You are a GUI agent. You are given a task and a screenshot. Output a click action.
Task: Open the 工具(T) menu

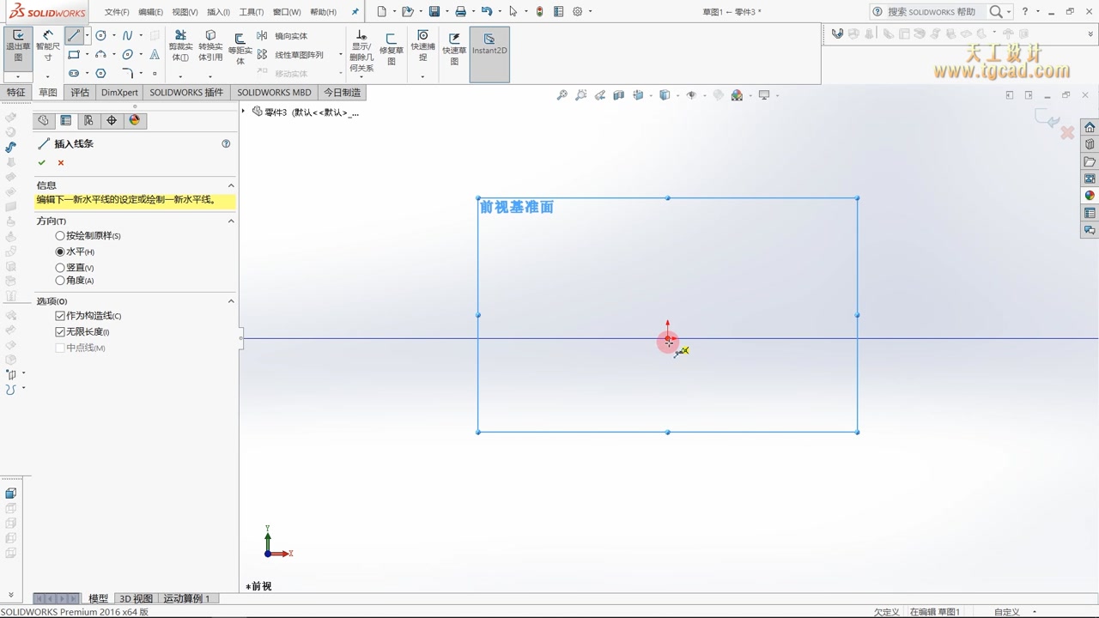(251, 12)
